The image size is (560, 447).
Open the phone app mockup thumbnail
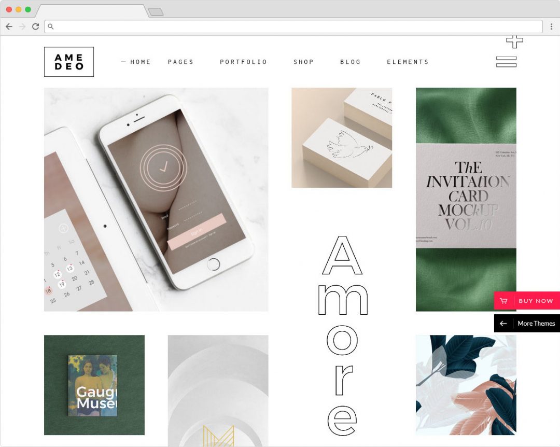[x=156, y=199]
